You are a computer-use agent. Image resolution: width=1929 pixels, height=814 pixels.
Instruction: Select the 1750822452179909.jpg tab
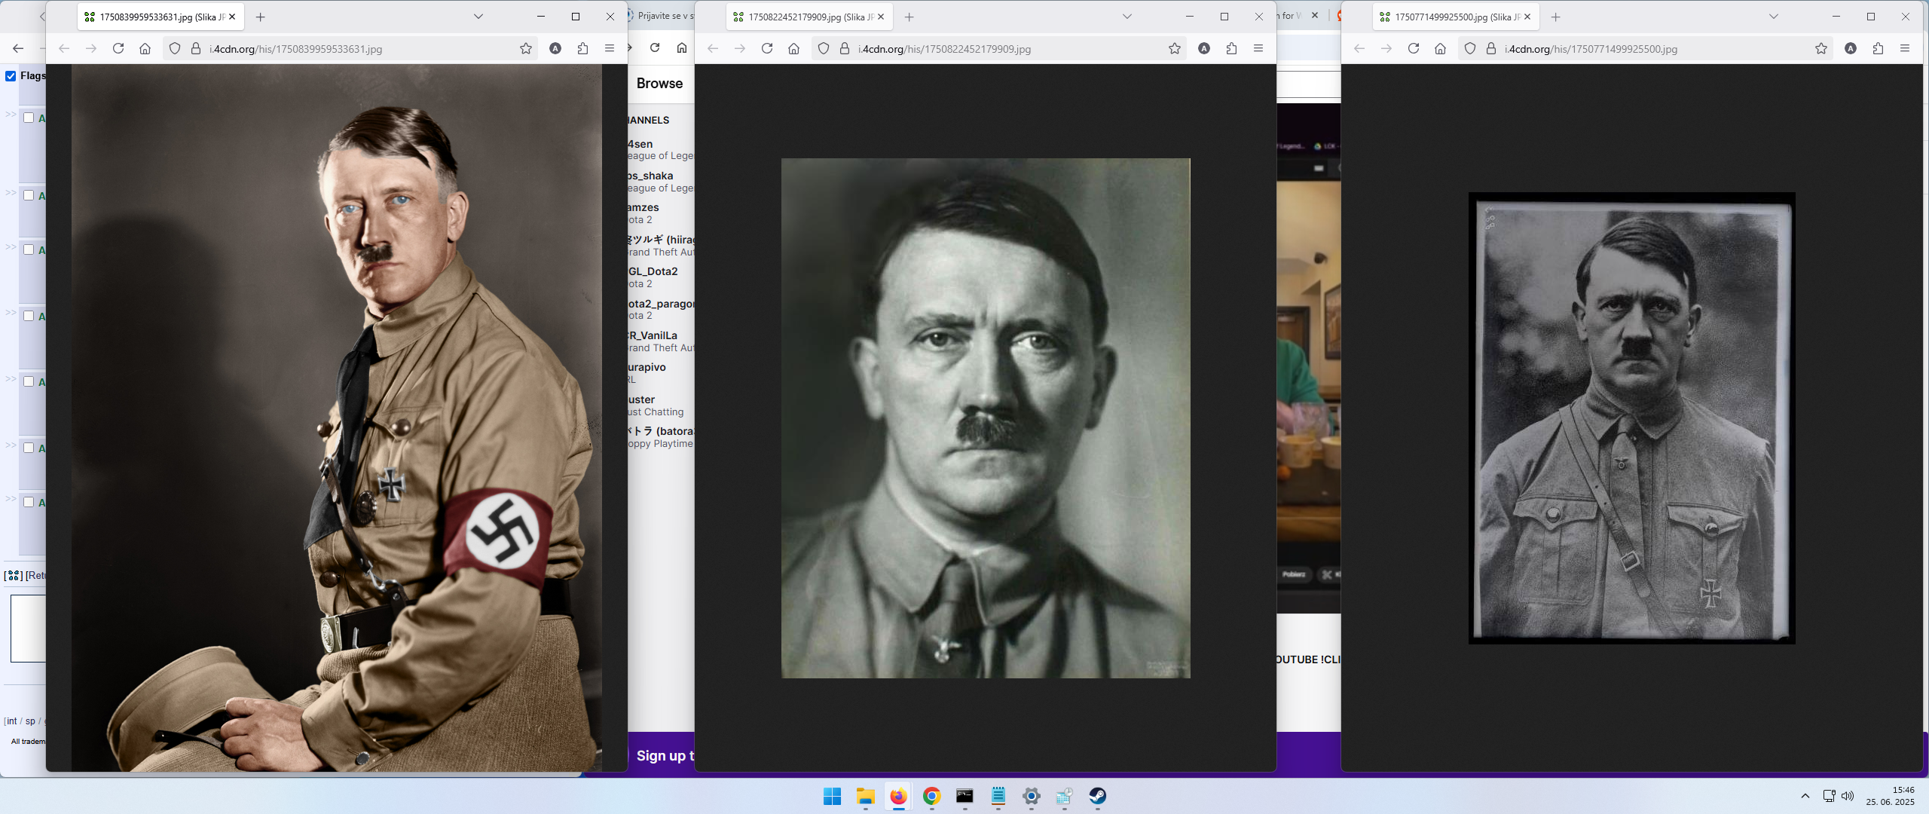coord(809,17)
